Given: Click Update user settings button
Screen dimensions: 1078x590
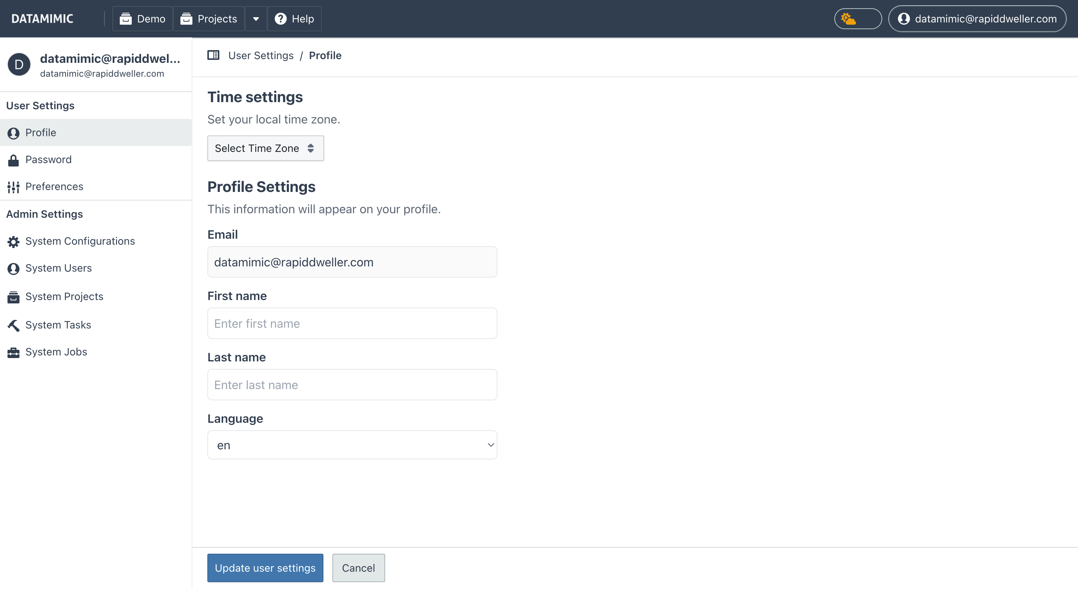Looking at the screenshot, I should 265,568.
